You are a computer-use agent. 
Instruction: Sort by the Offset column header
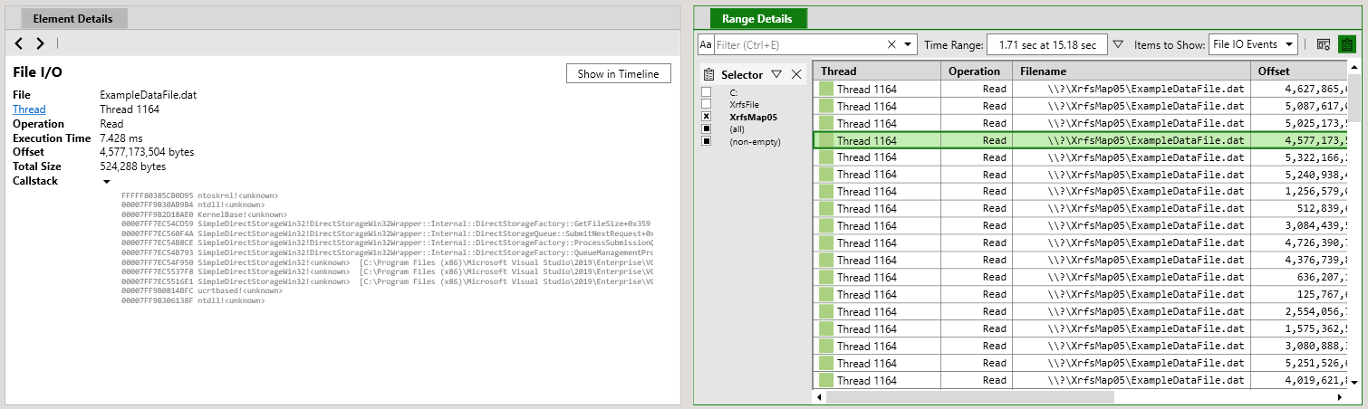tap(1299, 71)
